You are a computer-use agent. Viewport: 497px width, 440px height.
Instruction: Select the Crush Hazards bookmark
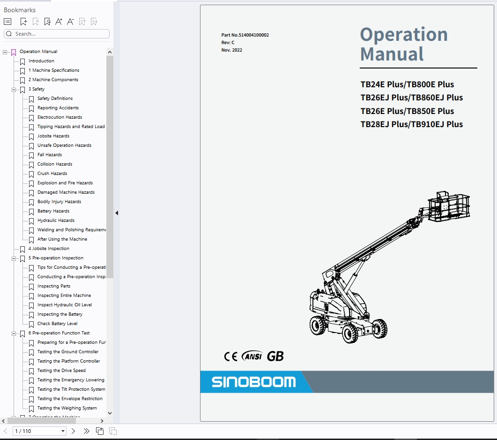tap(52, 174)
